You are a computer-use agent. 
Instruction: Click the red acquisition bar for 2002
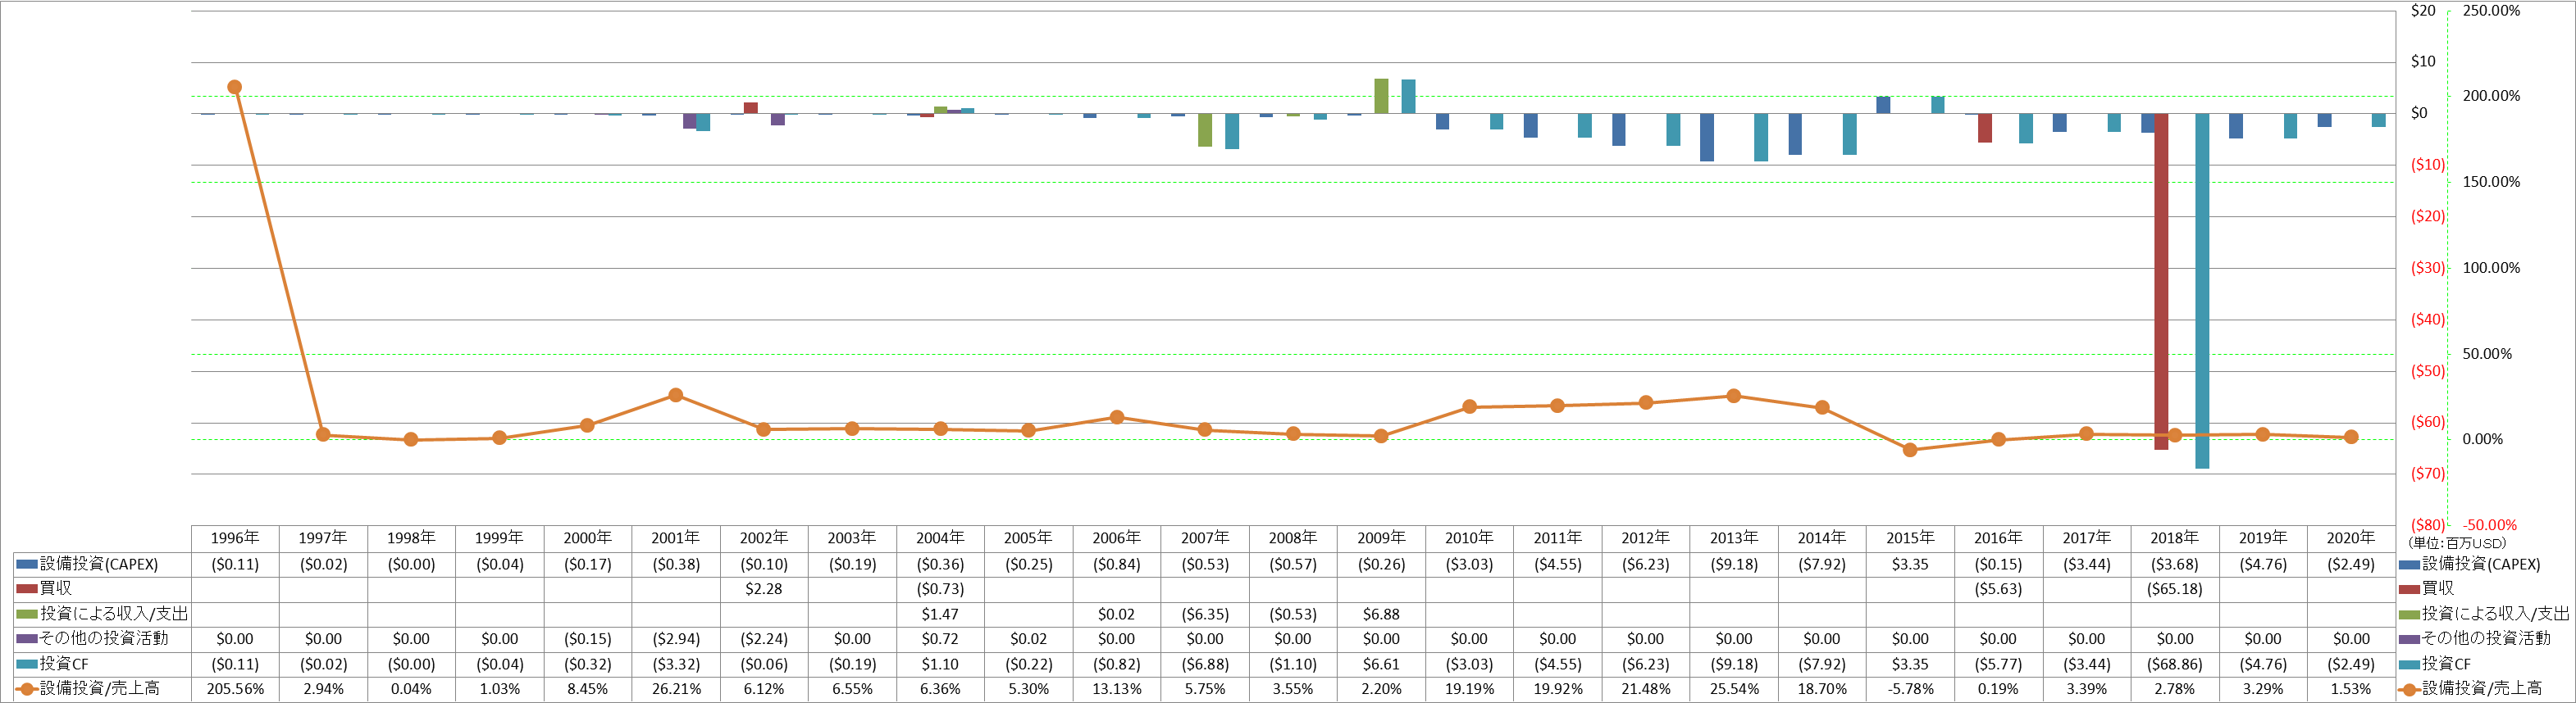coord(750,108)
